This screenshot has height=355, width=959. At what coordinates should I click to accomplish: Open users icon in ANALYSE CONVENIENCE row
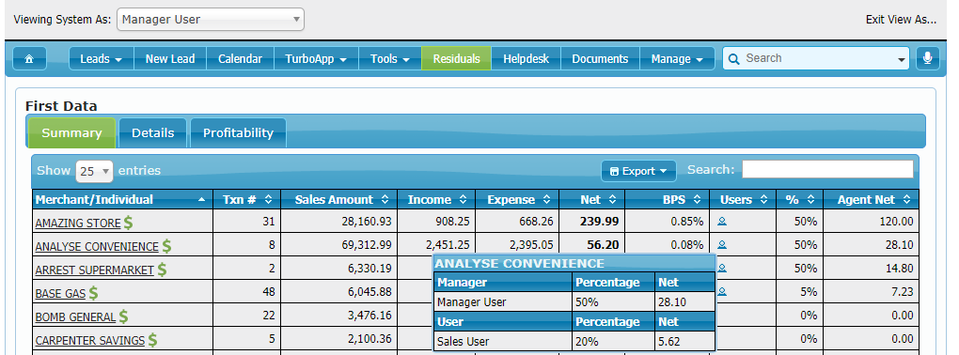(722, 244)
